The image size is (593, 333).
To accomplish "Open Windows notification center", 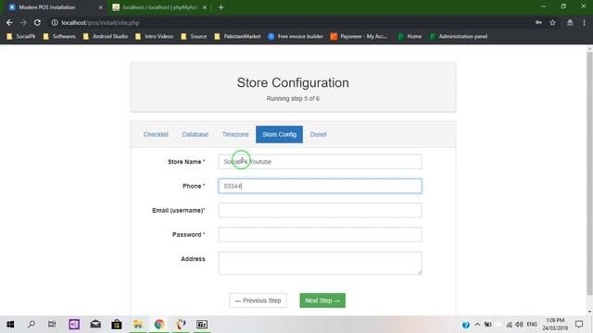I will pos(579,325).
